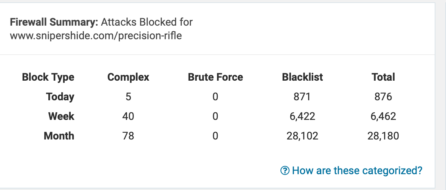446x190 pixels.
Task: Click today's Blacklist count 871
Action: click(302, 97)
